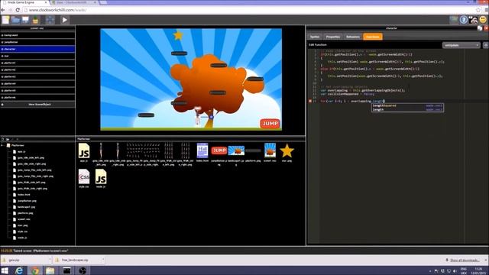Viewport: 489px width, 275px height.
Task: Select style.css in the file tree
Action: tap(22, 231)
